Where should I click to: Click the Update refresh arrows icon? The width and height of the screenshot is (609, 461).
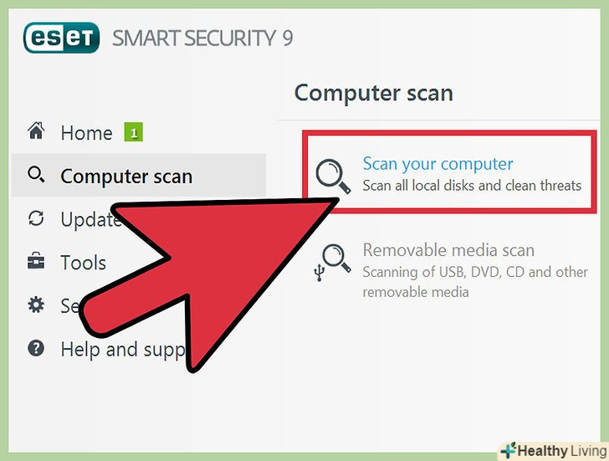click(x=36, y=218)
